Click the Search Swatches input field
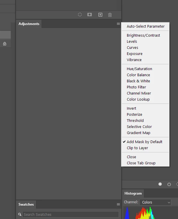The width and height of the screenshot is (178, 219). (x=71, y=214)
